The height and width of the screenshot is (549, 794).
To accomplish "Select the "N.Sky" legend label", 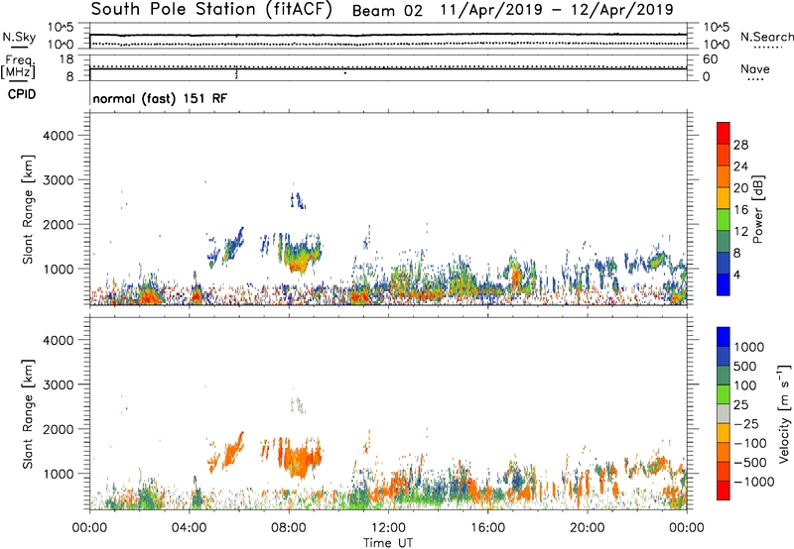I will 19,37.
